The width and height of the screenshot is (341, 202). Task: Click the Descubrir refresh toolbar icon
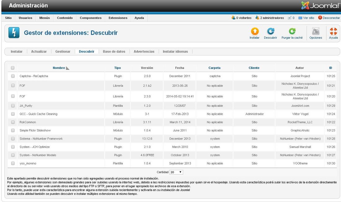pos(271,31)
